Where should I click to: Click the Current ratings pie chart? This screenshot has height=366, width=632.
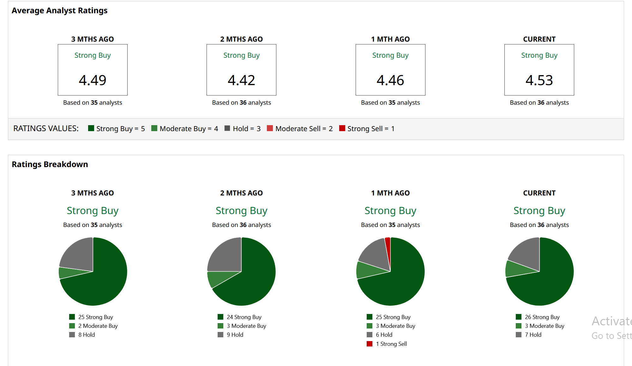pyautogui.click(x=539, y=271)
